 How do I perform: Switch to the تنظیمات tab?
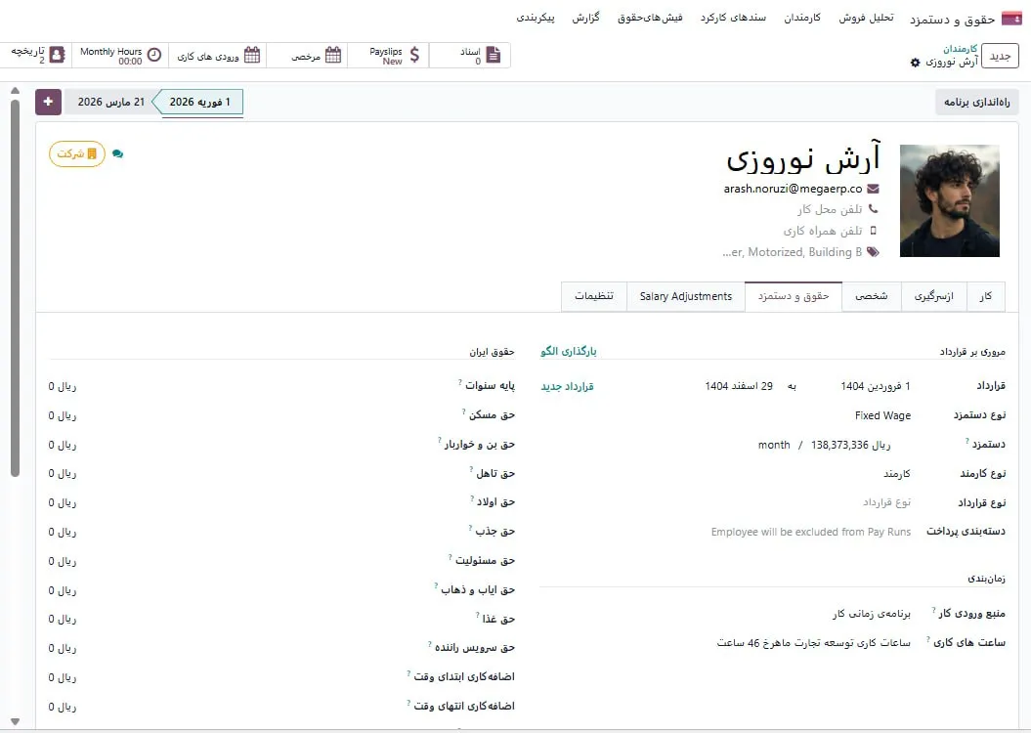(x=594, y=296)
